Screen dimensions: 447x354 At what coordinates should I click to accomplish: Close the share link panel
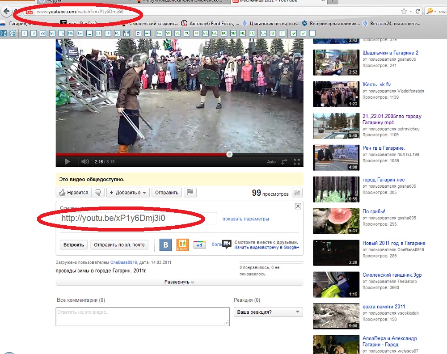coord(298,206)
